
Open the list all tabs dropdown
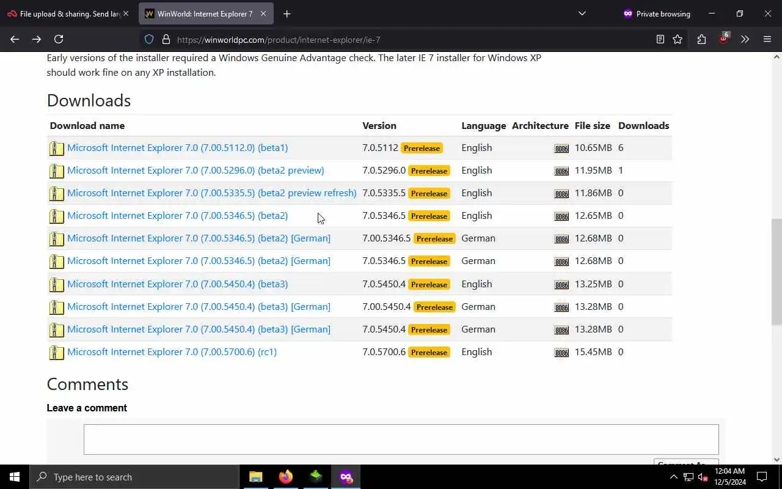tap(582, 13)
